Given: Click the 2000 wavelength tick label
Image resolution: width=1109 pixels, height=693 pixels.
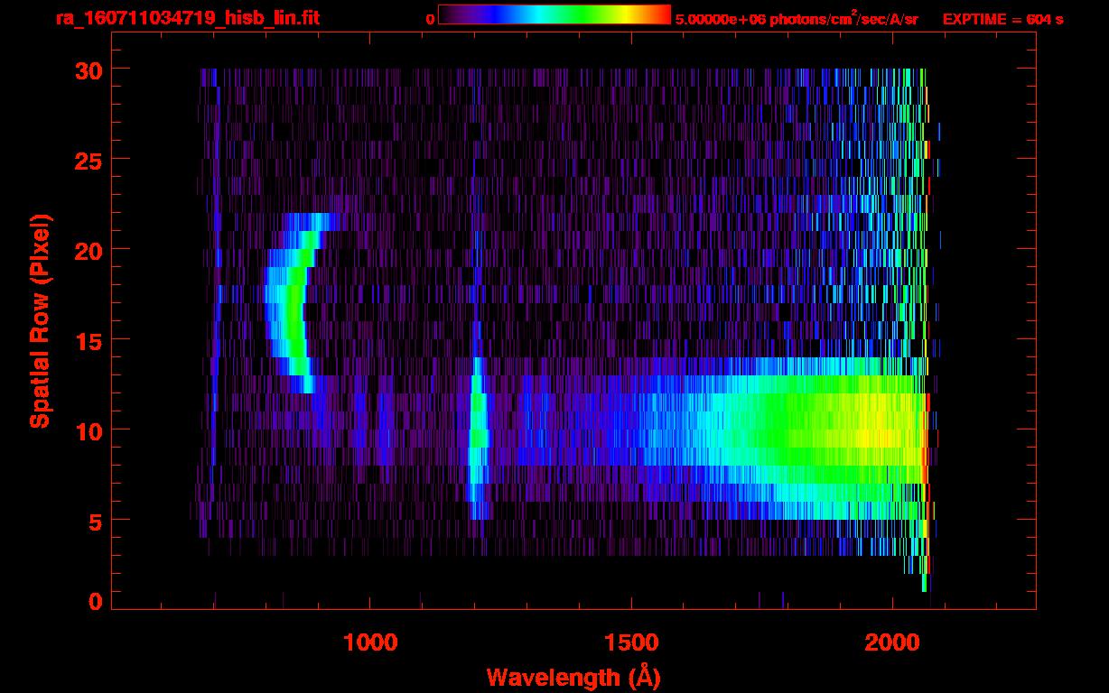Looking at the screenshot, I should tap(891, 642).
